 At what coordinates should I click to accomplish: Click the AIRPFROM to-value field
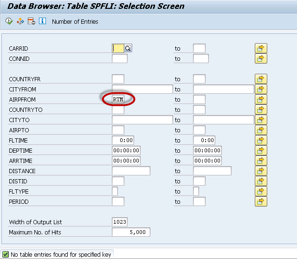(x=199, y=99)
